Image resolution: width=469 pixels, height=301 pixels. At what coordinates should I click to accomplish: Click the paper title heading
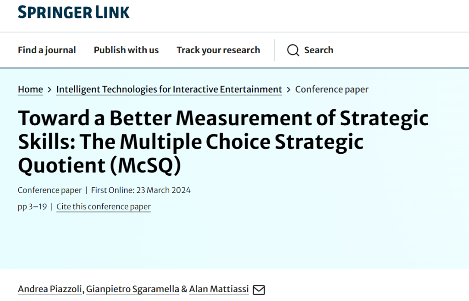coord(223,142)
